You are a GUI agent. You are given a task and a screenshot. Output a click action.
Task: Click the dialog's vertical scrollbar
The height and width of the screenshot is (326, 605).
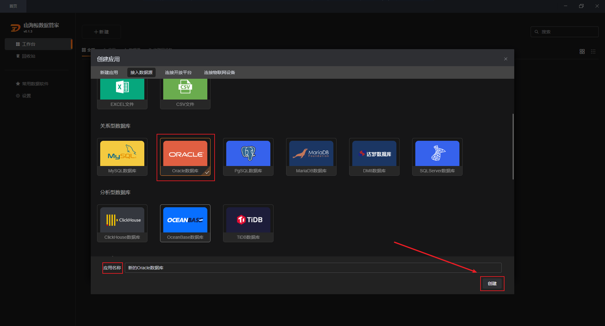tap(513, 146)
